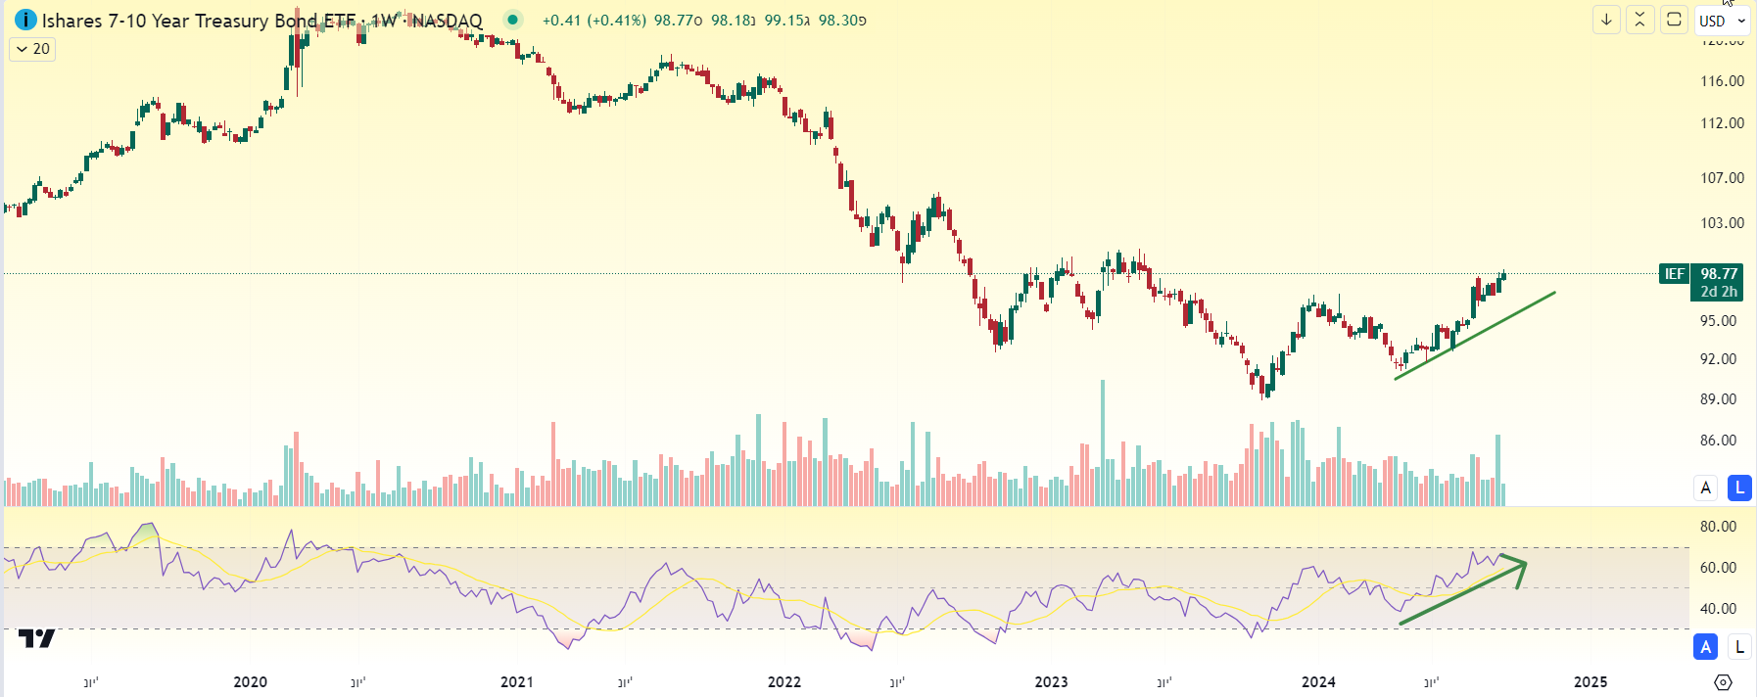Open the USD currency dropdown
The height and width of the screenshot is (697, 1757).
point(1722,21)
